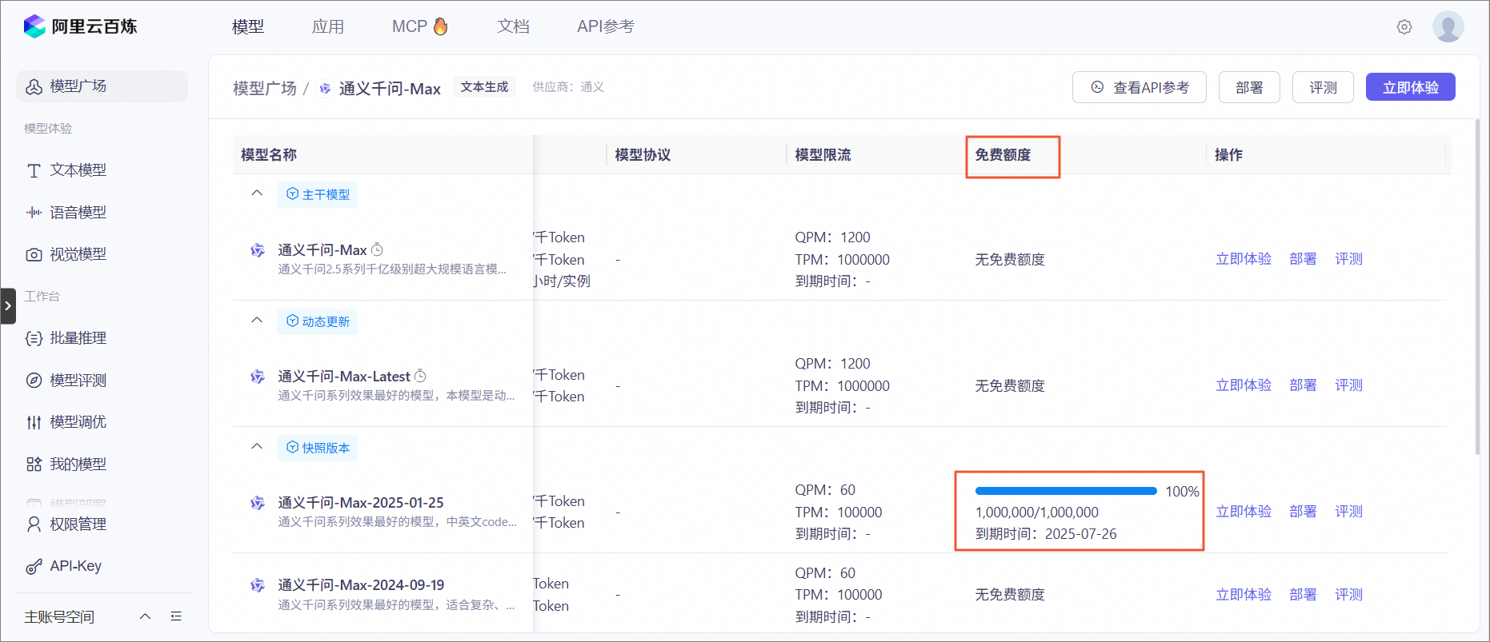
Task: Click the model icon of 通义千问-Max-2024-09-19 row
Action: (x=258, y=585)
